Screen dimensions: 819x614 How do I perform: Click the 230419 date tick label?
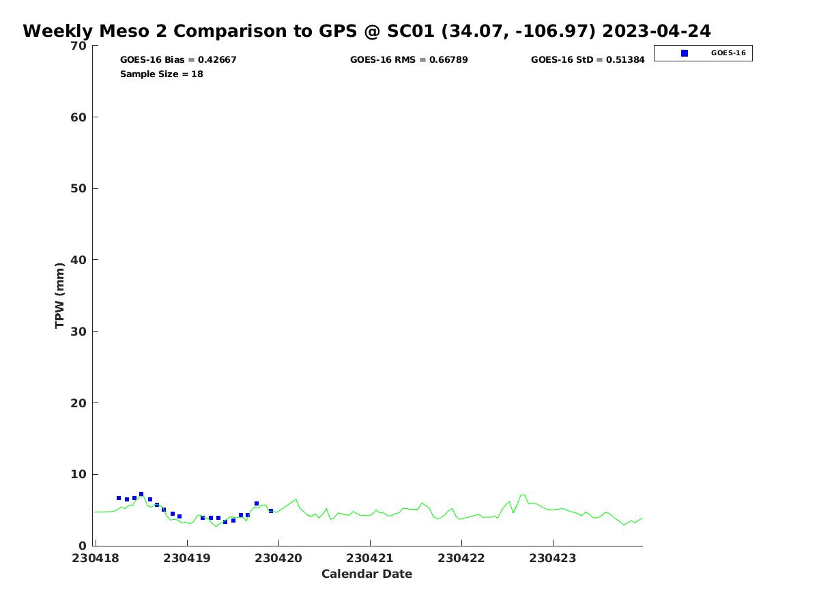(x=187, y=558)
